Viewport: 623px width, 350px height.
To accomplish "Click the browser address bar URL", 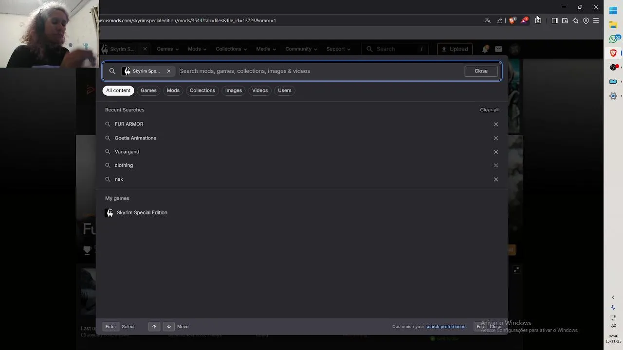I will [188, 20].
